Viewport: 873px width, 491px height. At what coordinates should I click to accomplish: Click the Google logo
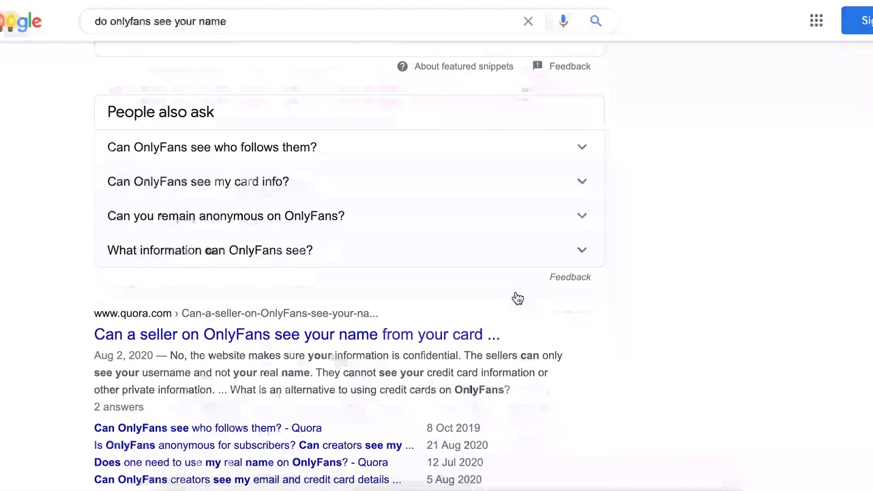(x=20, y=22)
